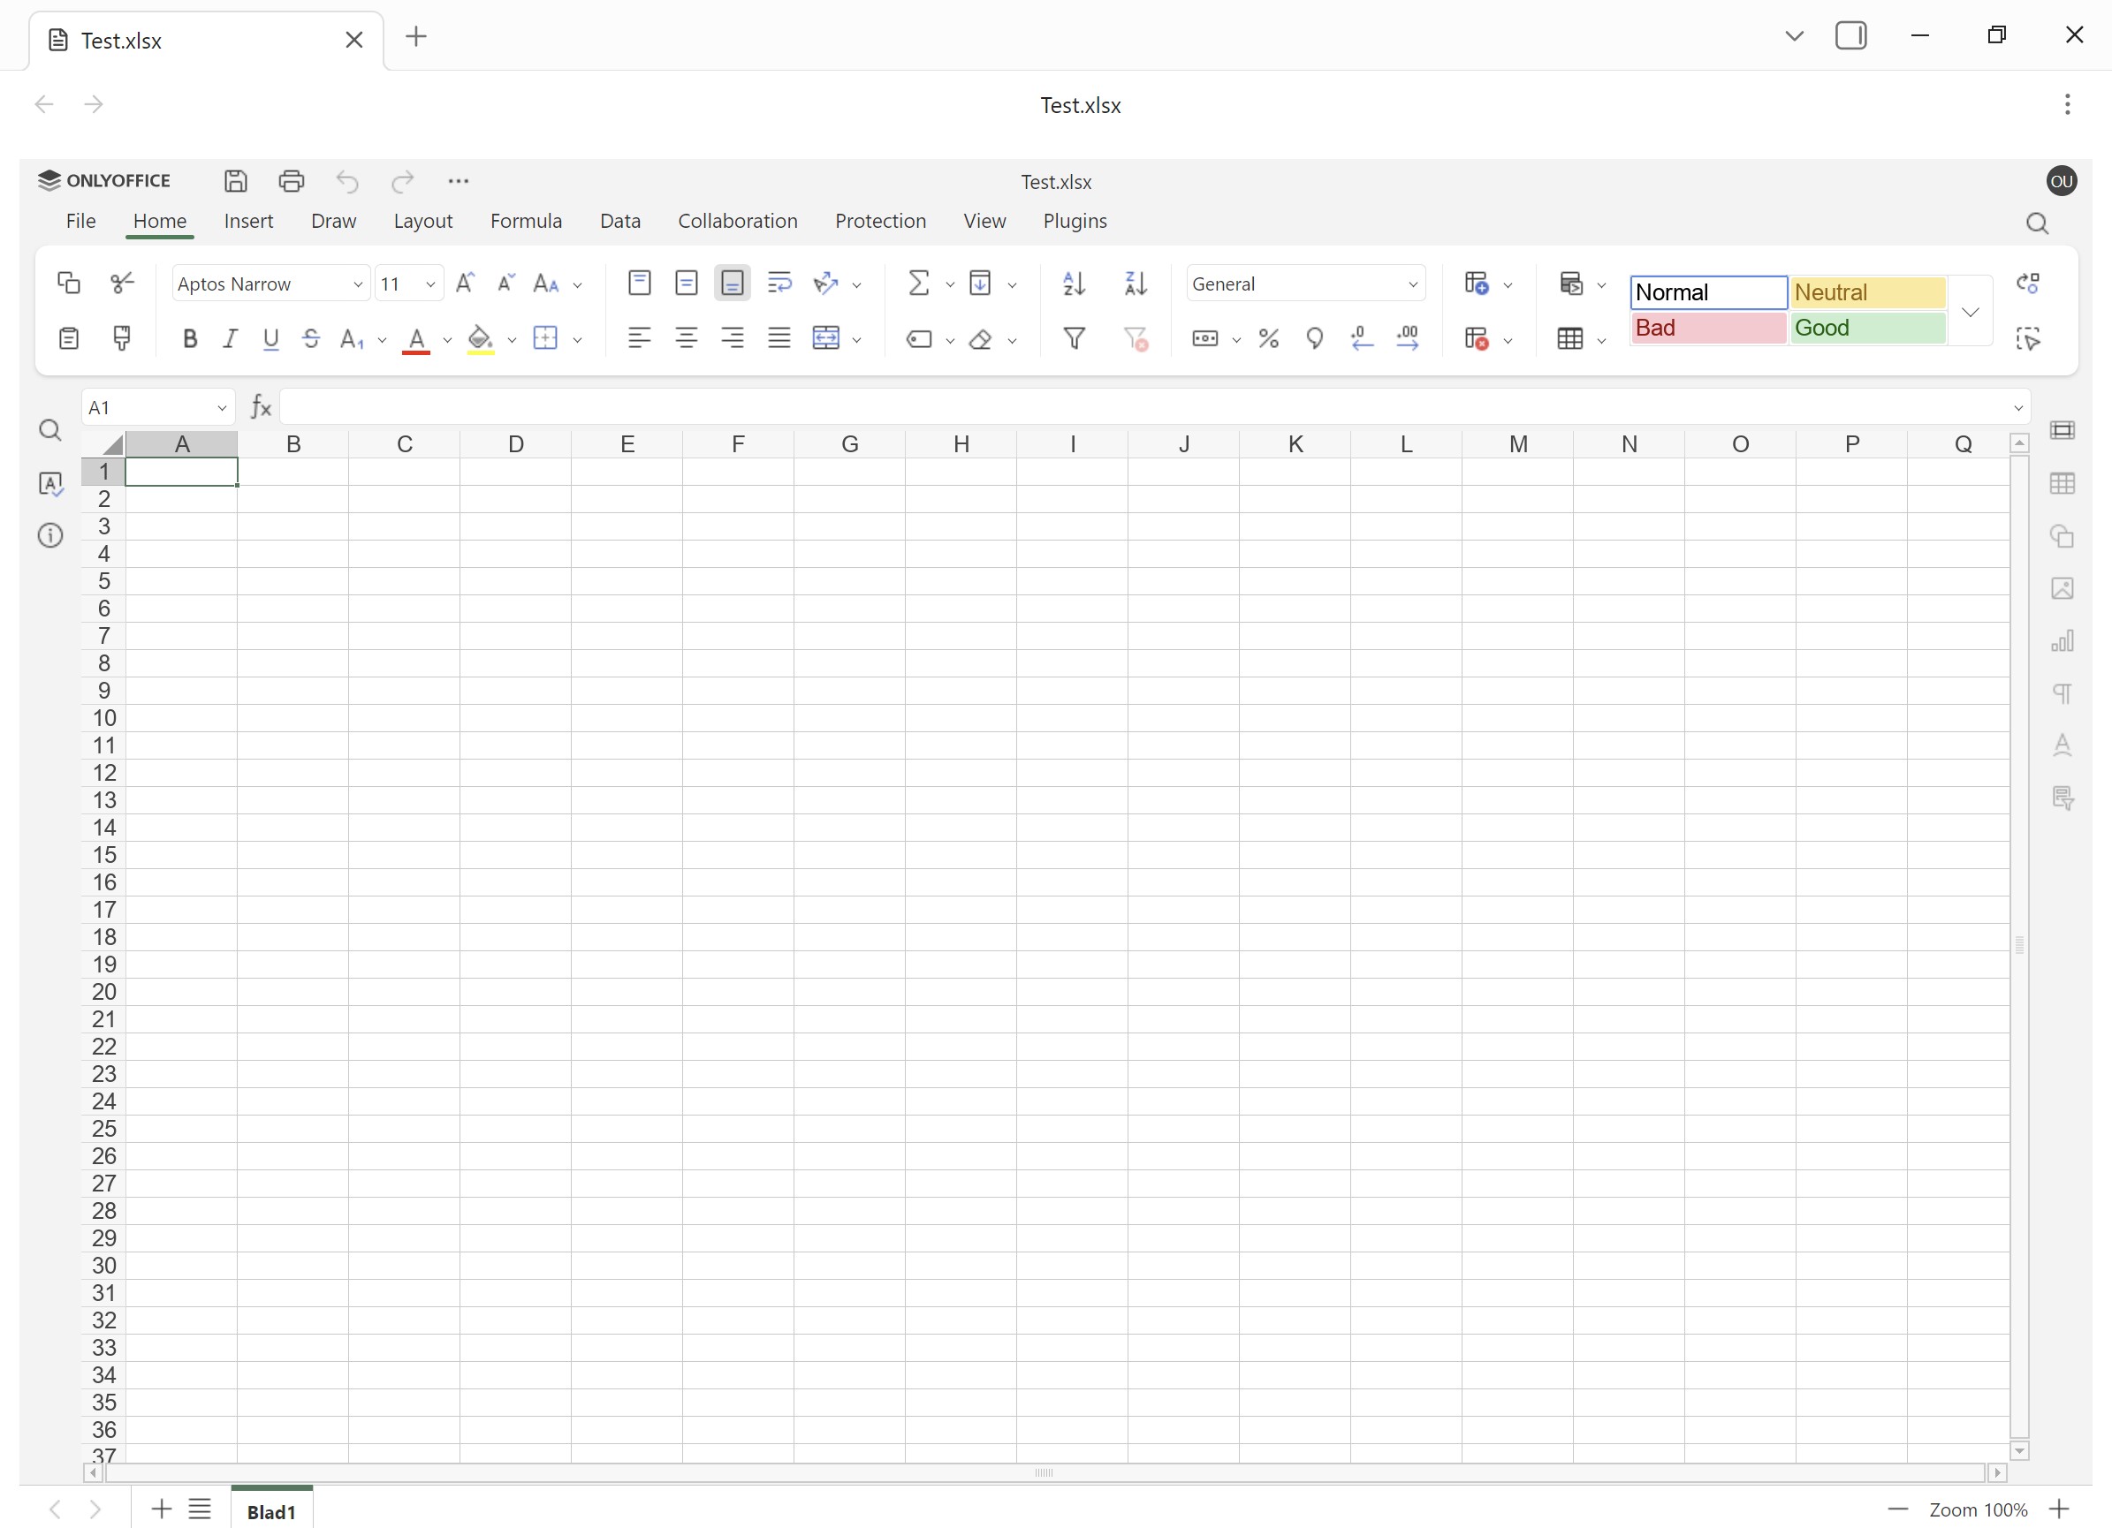Expand the cell styles gallery
The height and width of the screenshot is (1528, 2112).
[x=1970, y=312]
